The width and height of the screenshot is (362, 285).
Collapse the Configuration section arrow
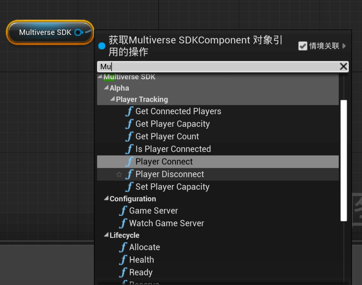tap(106, 199)
